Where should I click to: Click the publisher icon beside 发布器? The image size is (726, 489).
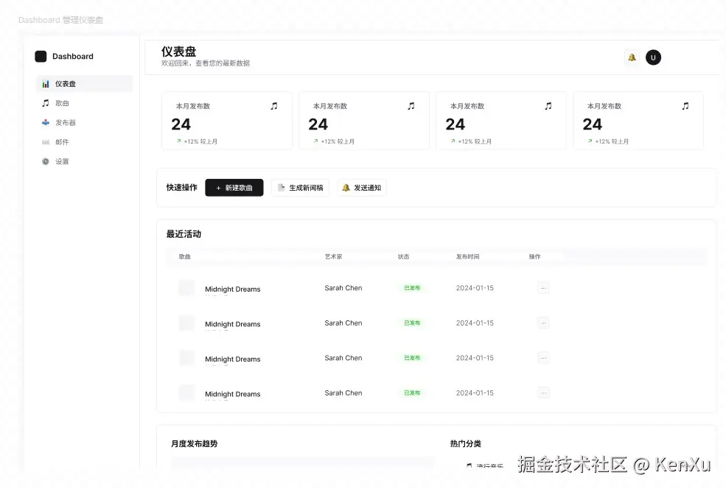pyautogui.click(x=46, y=122)
